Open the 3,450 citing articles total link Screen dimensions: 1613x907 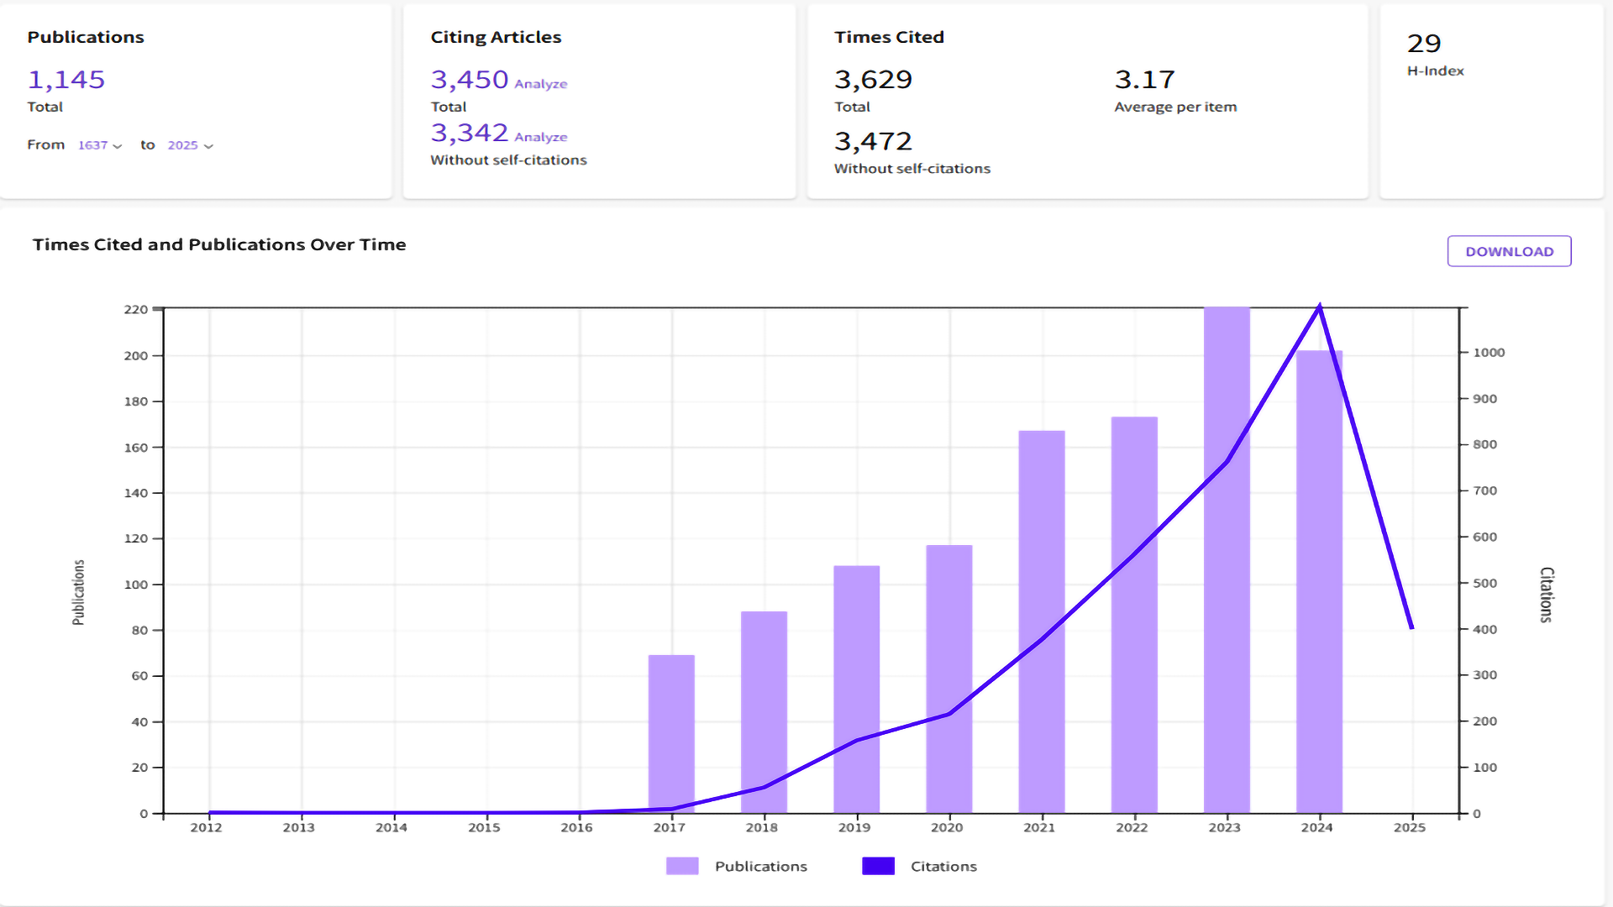[470, 80]
